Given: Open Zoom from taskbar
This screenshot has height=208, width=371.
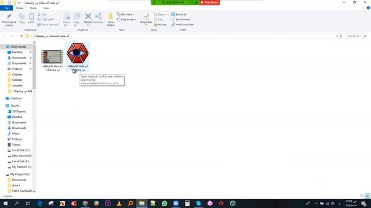Looking at the screenshot, I should point(176,203).
